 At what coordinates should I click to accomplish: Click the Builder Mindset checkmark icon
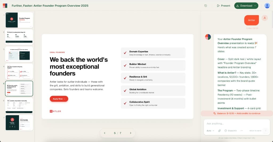pos(125,66)
